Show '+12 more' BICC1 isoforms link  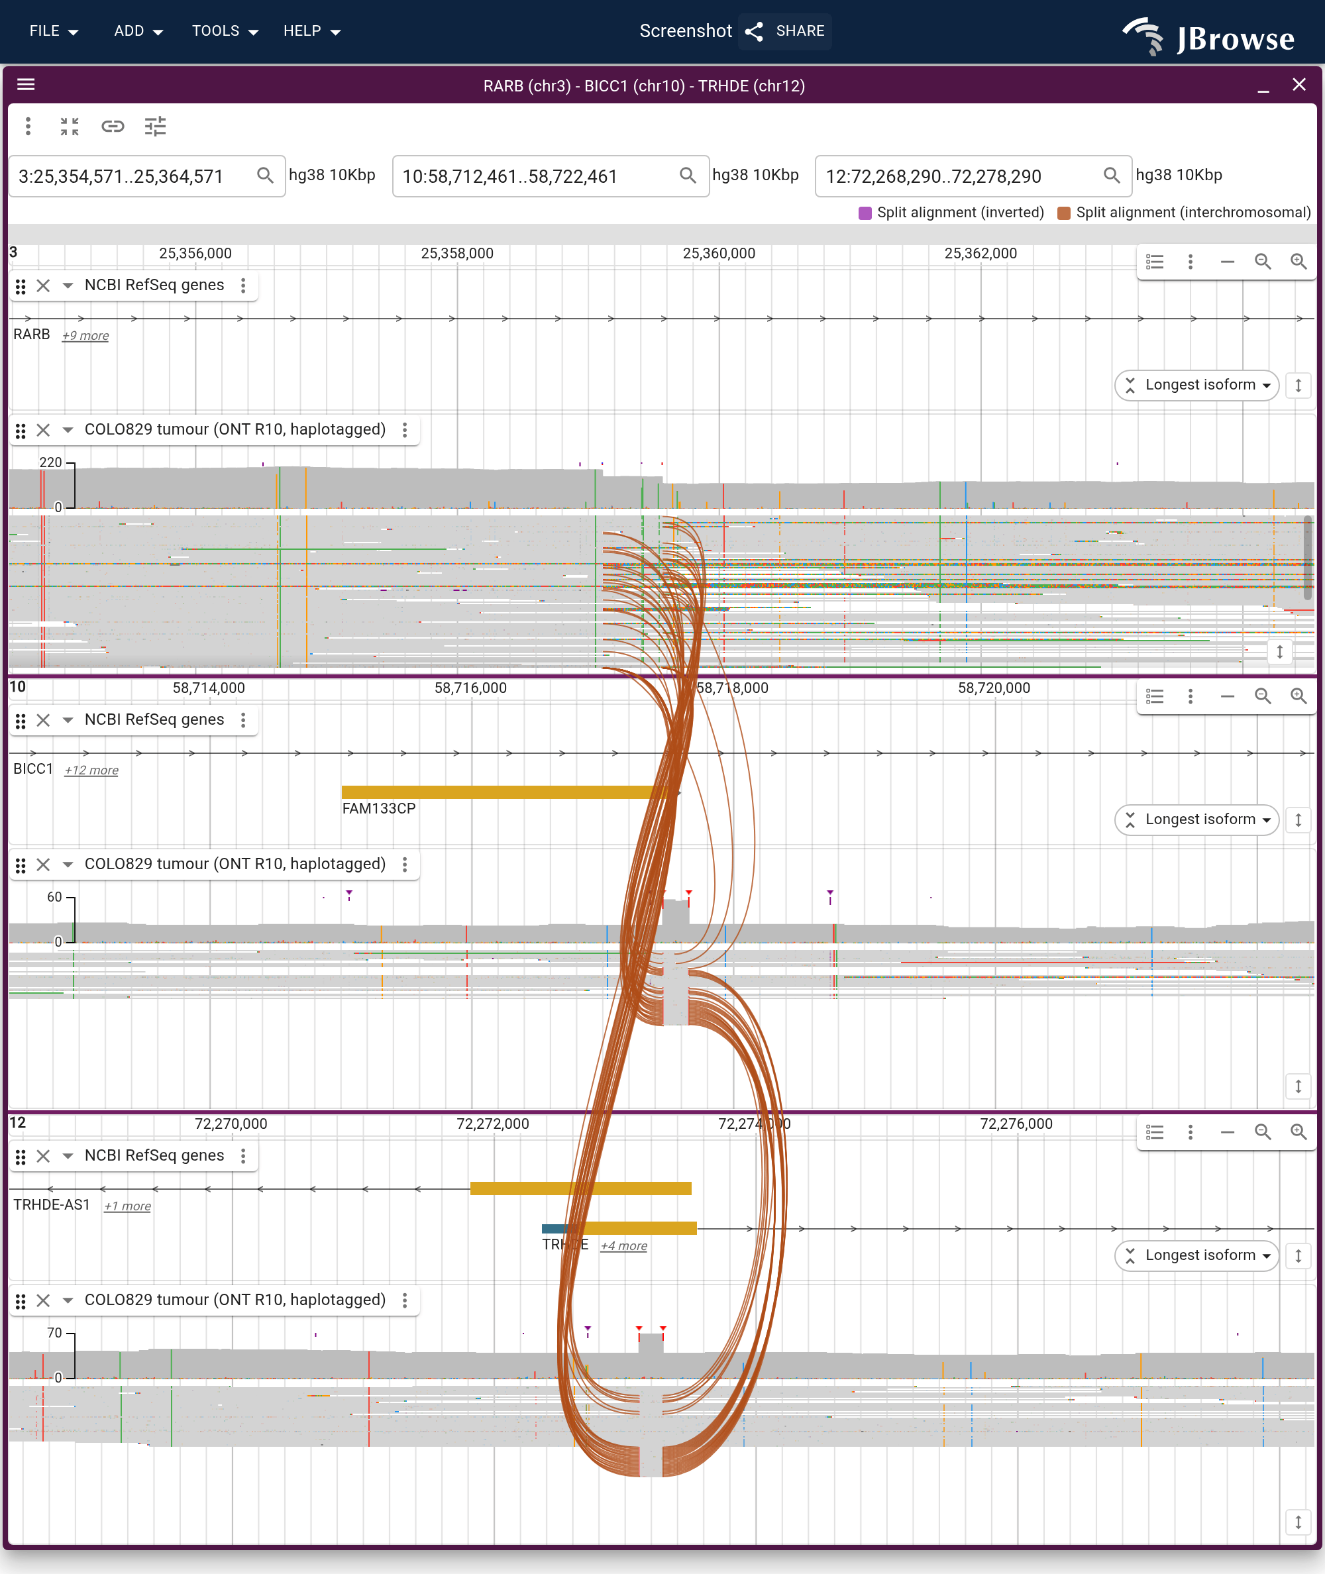point(91,770)
